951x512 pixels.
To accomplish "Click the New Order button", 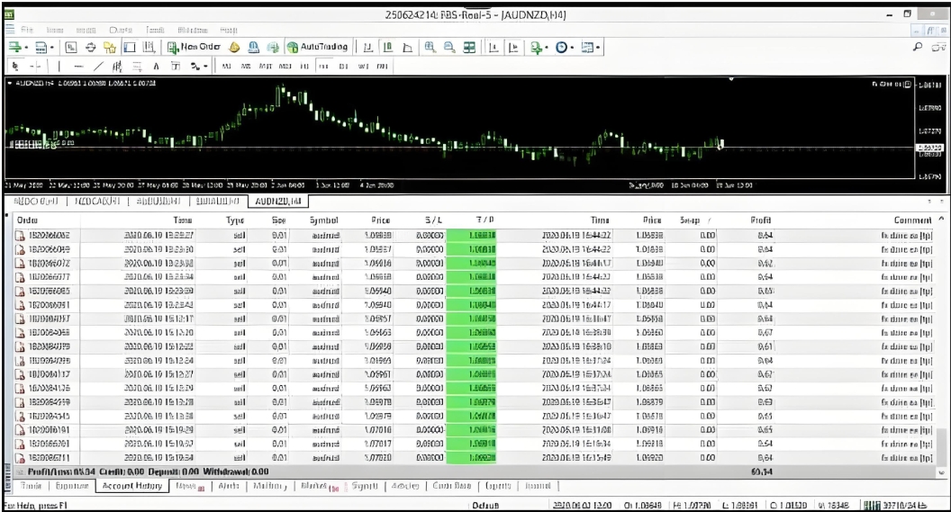I will (x=192, y=47).
